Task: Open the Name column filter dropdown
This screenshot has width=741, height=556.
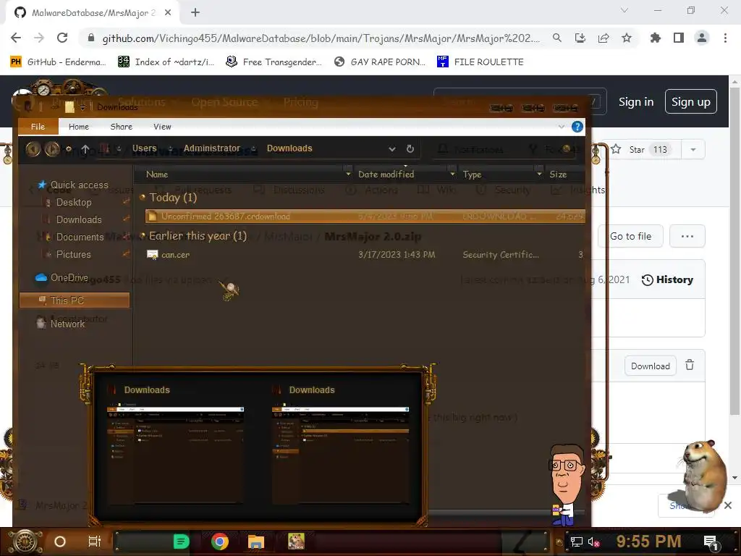Action: point(348,174)
